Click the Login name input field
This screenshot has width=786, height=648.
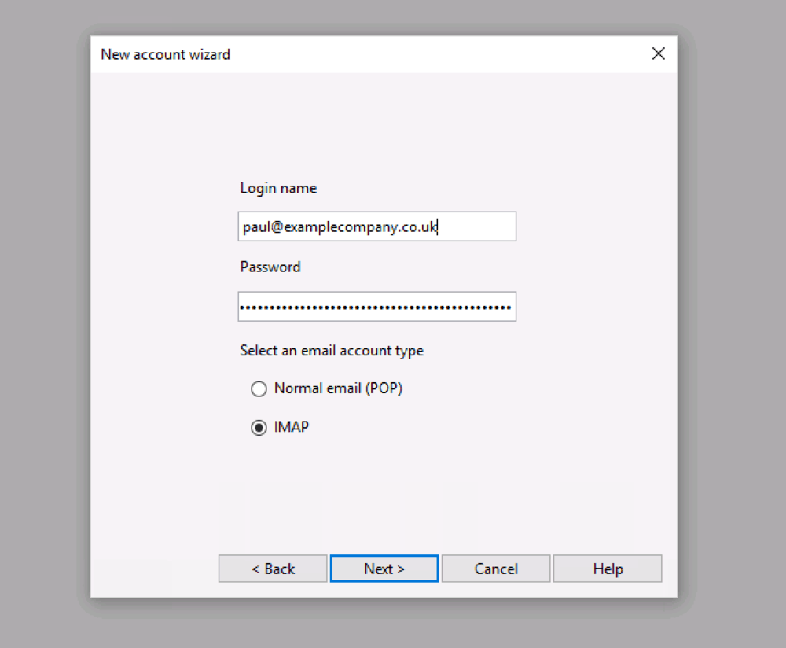(377, 226)
